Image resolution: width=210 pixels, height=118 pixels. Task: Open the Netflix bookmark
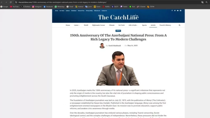tap(106, 6)
